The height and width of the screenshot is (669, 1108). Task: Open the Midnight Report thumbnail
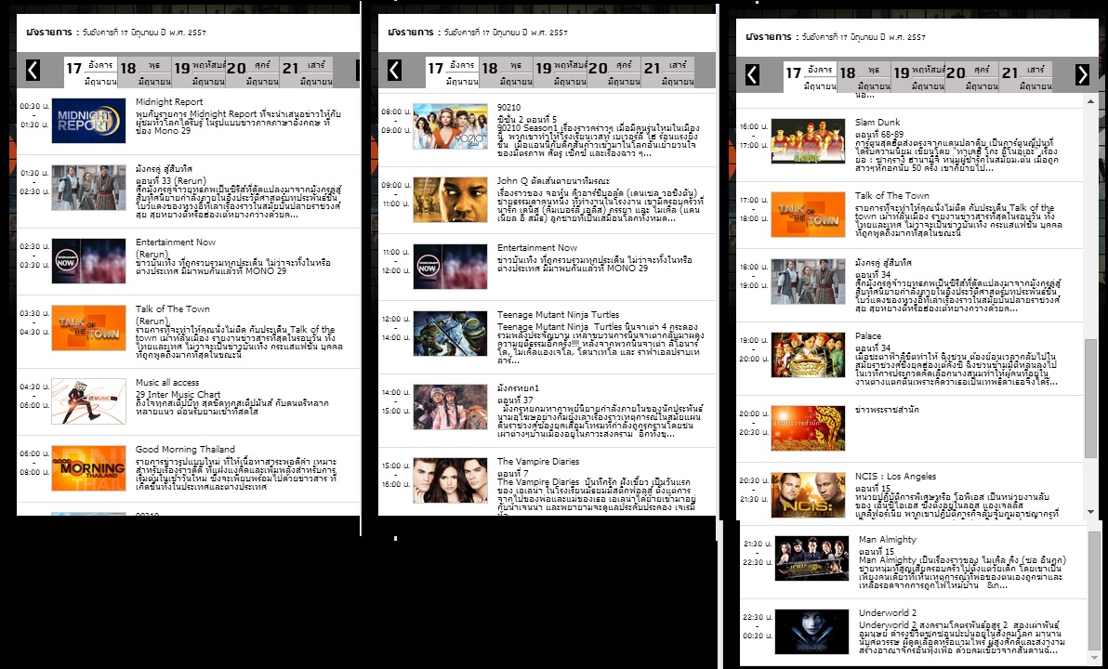pyautogui.click(x=89, y=121)
